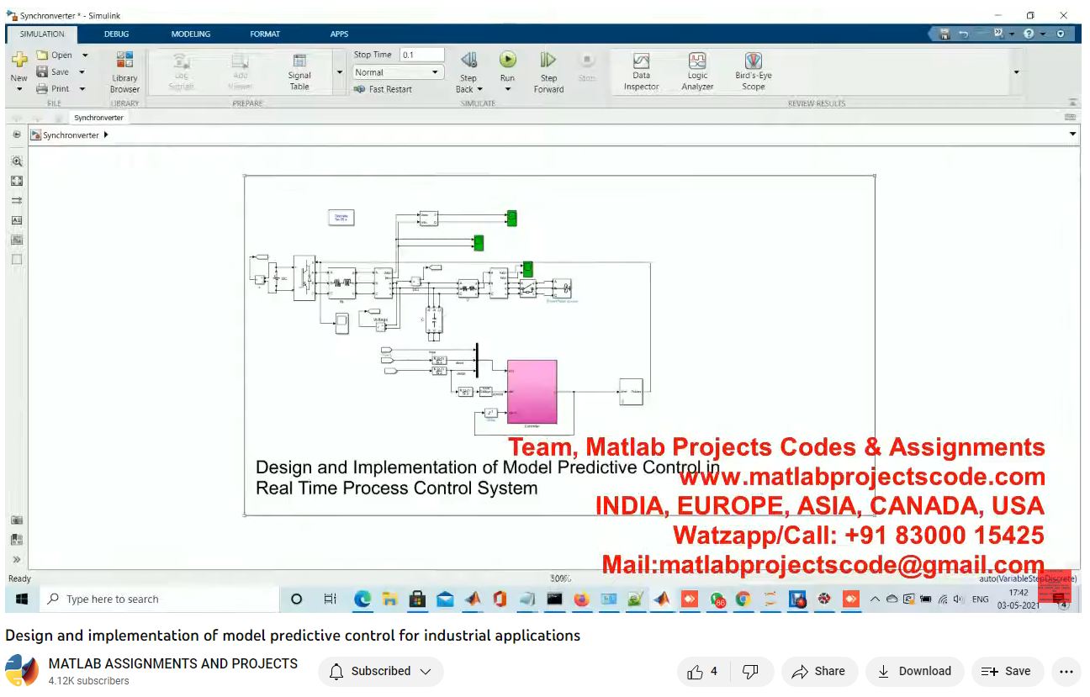Click the Ready status bar text

tap(19, 578)
